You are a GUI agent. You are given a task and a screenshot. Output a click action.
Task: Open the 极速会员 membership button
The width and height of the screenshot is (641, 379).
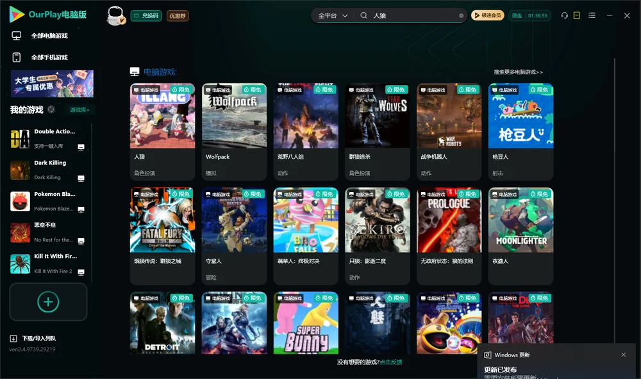488,15
